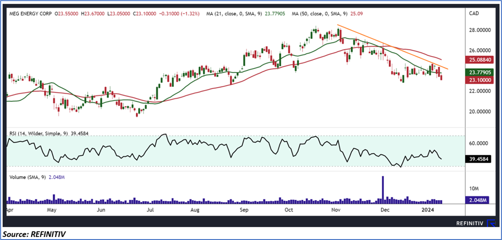Image resolution: width=502 pixels, height=240 pixels.
Task: Click the Refinitiv logo icon
Action: click(x=490, y=223)
